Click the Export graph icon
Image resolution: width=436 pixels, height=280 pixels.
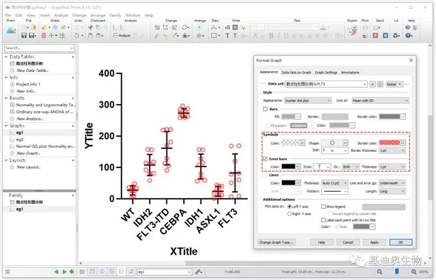click(352, 31)
